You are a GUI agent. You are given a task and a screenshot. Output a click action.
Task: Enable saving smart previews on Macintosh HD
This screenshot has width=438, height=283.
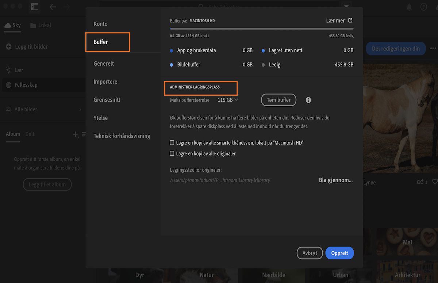pos(172,142)
